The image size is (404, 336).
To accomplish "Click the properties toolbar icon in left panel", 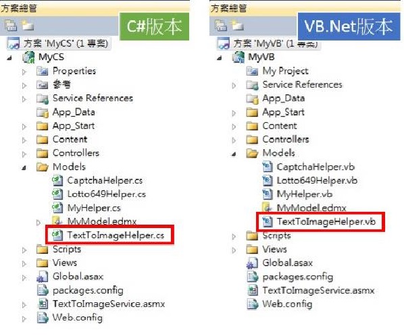I will pos(11,26).
